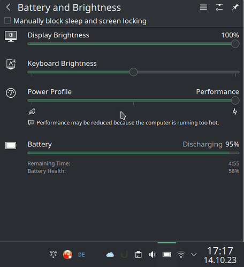
Task: Click the orange-red circular app tray icon
Action: tap(67, 255)
